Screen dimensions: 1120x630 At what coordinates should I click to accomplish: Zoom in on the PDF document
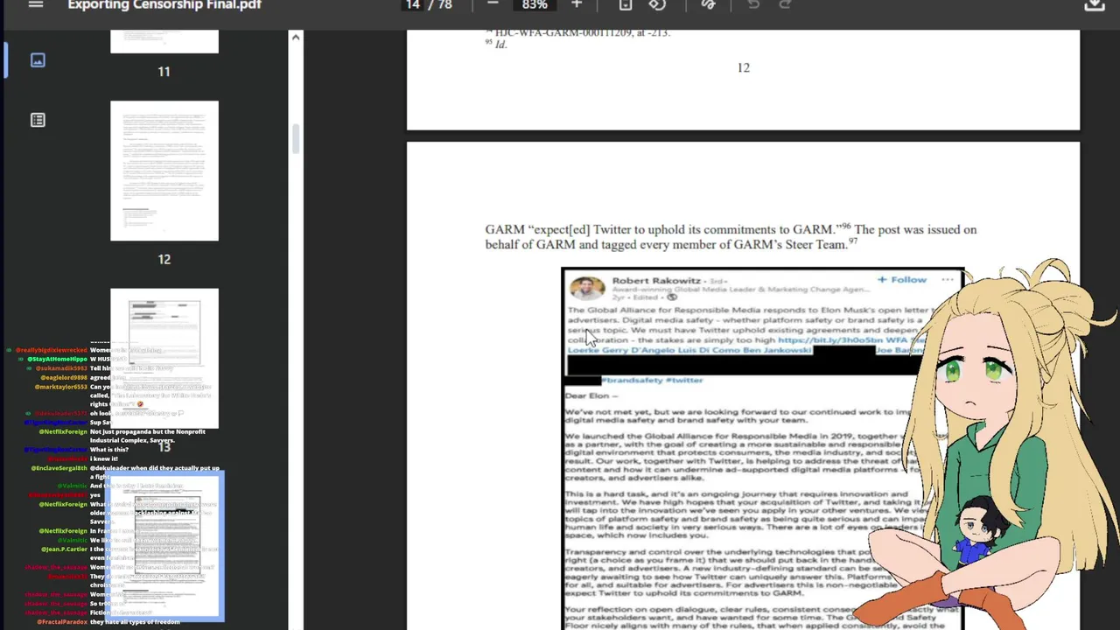click(577, 4)
